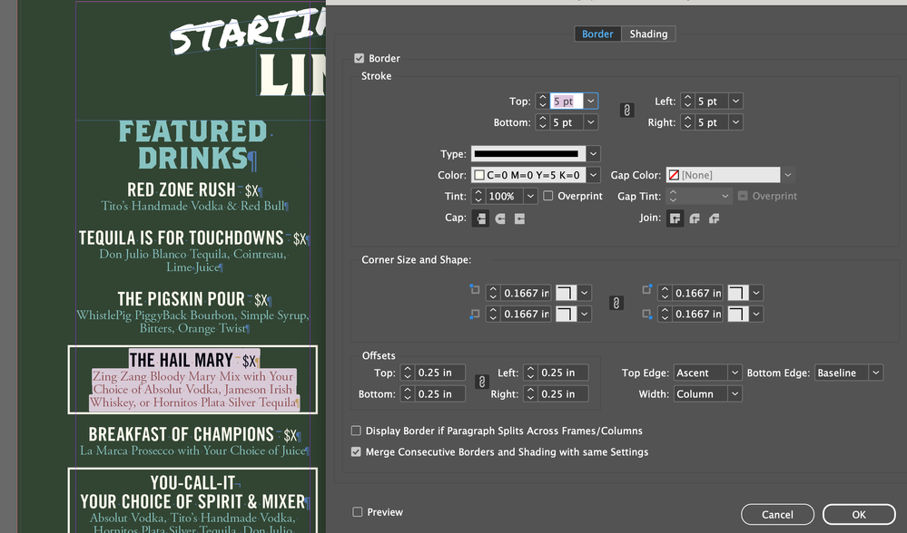Open the Top Edge Ascent dropdown

[734, 373]
